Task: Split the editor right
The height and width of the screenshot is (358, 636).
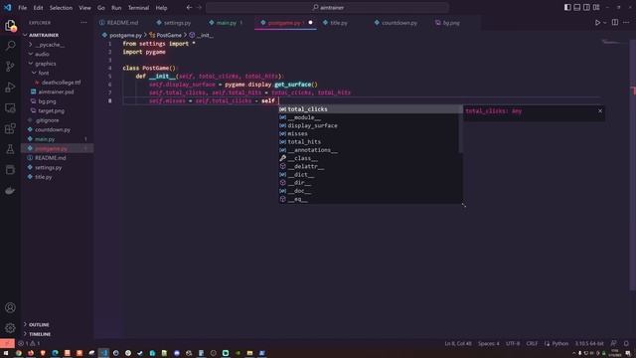Action: click(615, 23)
